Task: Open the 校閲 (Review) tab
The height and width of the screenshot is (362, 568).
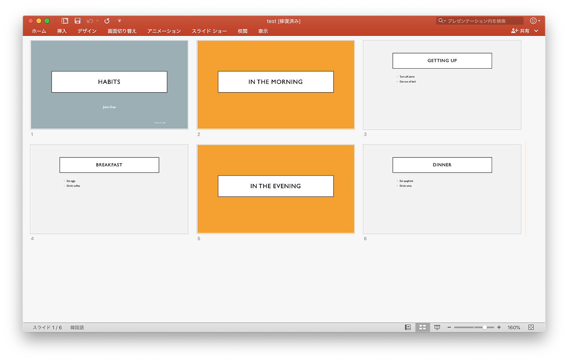Action: [243, 31]
